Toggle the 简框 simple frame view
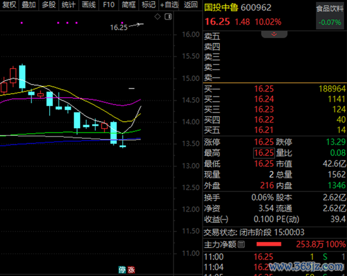The width and height of the screenshot is (347, 276). 129,4
